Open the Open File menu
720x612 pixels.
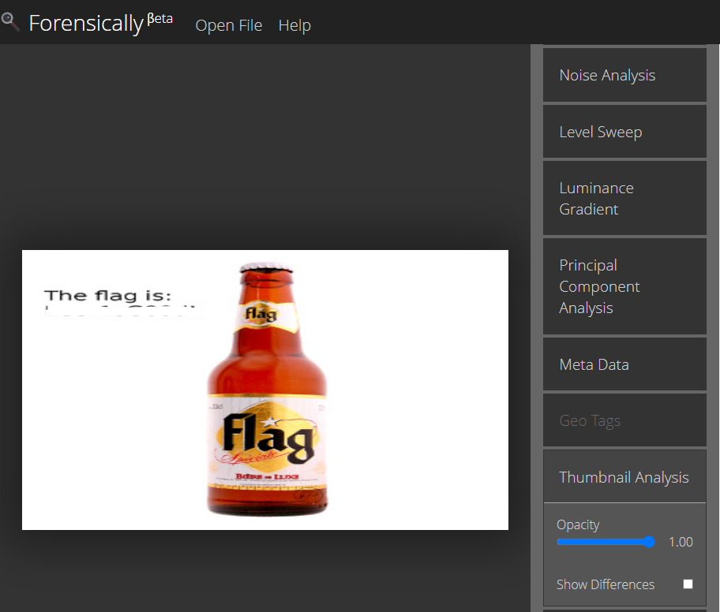[229, 25]
